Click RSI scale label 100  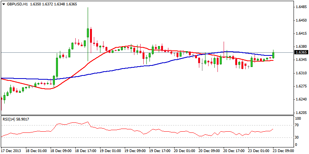point(299,119)
